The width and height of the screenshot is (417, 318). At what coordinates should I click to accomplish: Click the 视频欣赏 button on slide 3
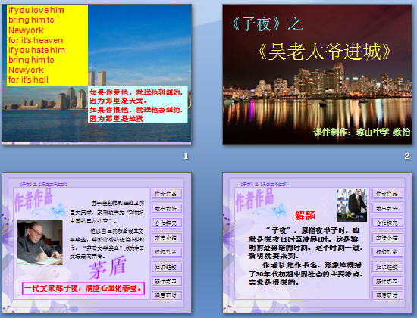(x=166, y=252)
